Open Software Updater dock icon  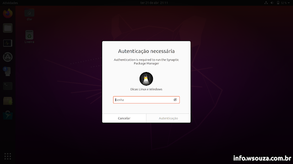coord(8,57)
